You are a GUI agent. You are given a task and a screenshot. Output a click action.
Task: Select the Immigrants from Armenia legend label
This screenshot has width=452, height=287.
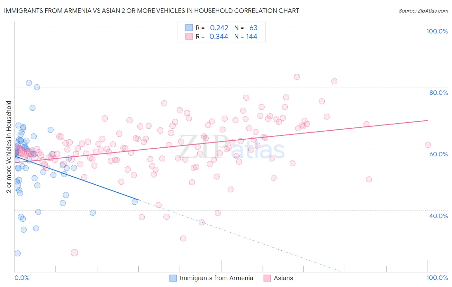click(x=216, y=278)
